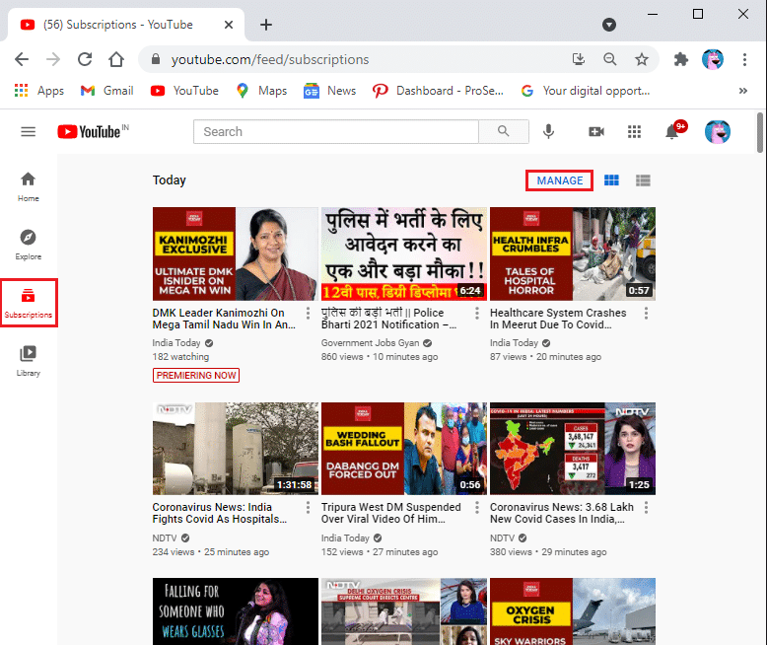This screenshot has width=767, height=645.
Task: Open options for Police Bharti video
Action: [x=478, y=314]
